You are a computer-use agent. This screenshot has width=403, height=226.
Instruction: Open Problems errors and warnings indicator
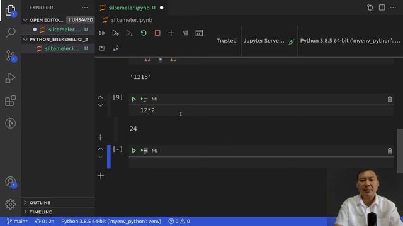[179, 221]
